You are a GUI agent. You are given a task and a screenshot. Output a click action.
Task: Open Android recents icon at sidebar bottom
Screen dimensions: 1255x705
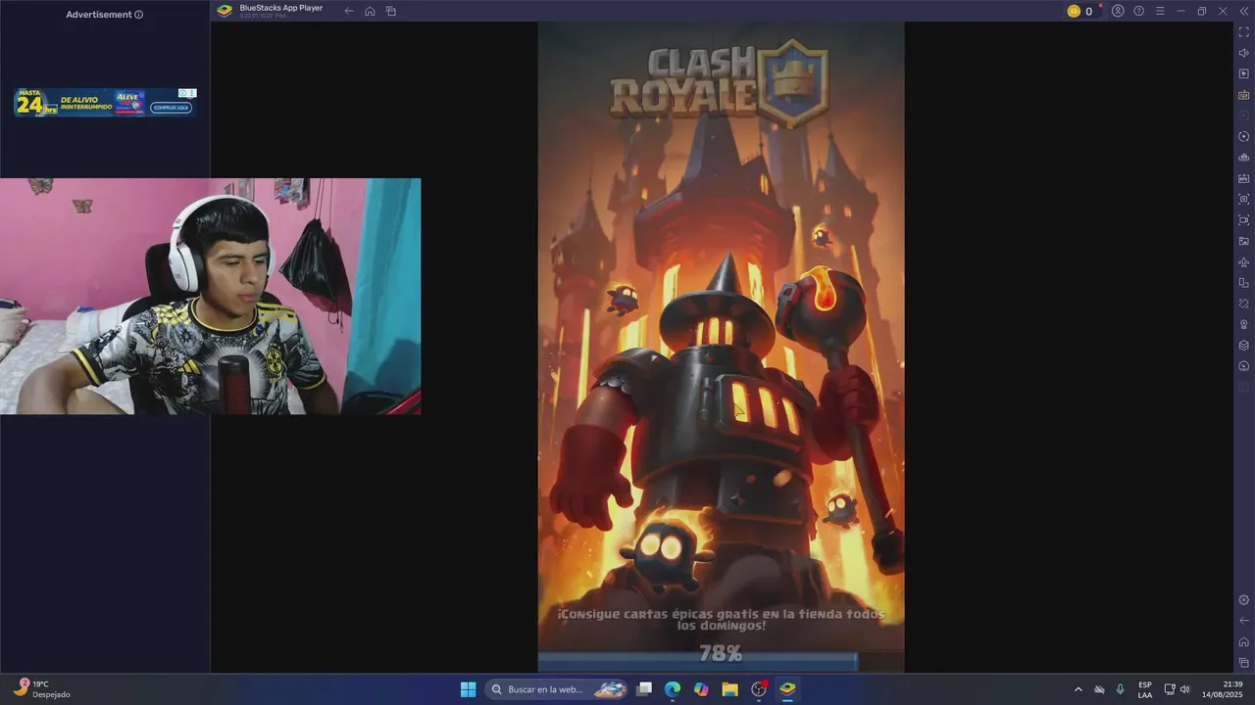point(1243,663)
